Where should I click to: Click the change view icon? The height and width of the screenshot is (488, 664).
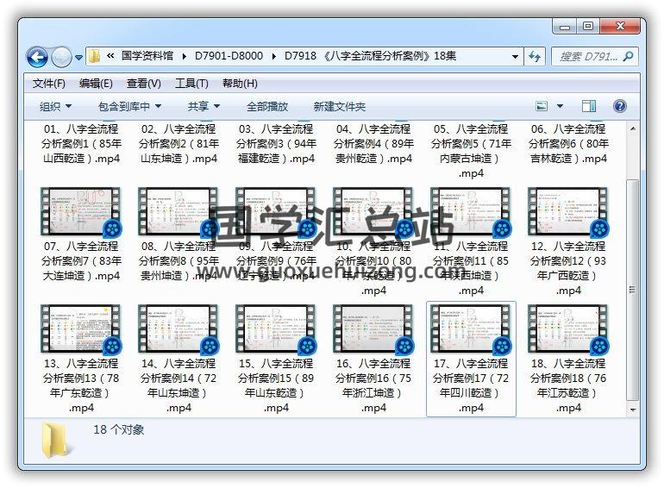pos(542,106)
